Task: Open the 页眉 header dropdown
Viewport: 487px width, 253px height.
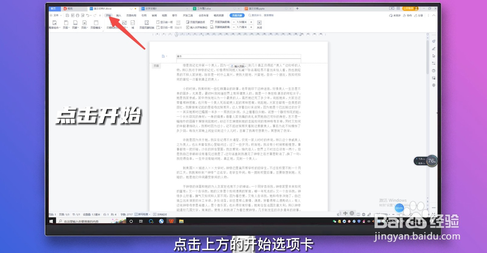Action: tap(66, 25)
